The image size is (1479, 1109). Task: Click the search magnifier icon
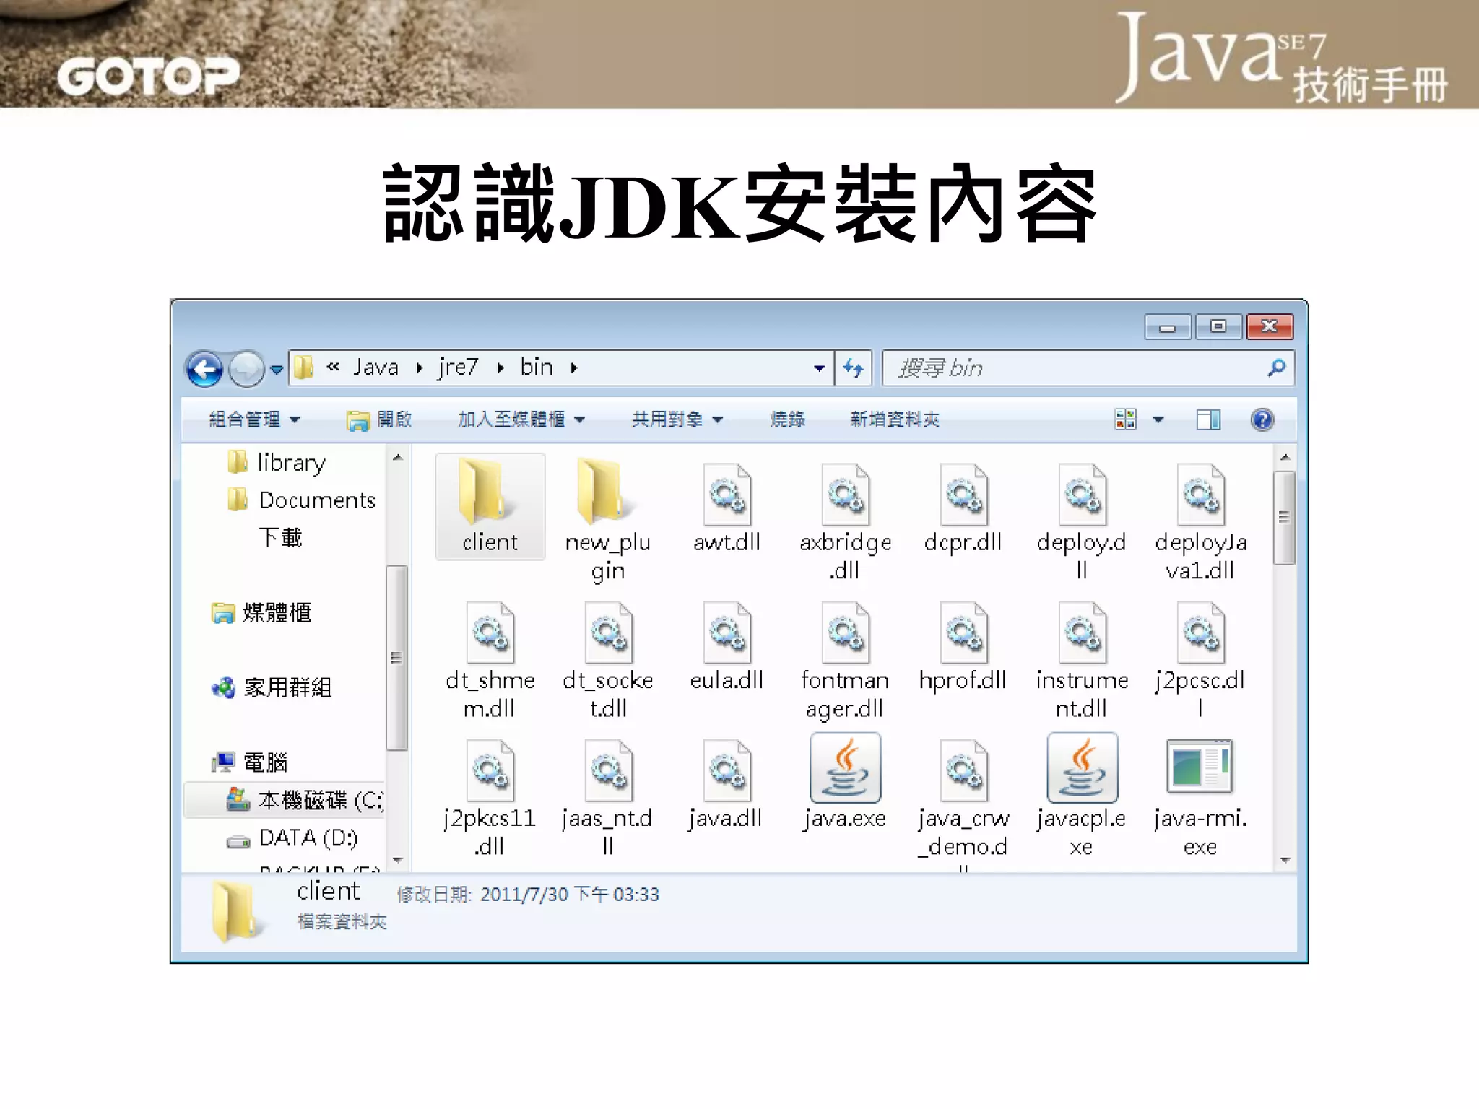pyautogui.click(x=1276, y=368)
